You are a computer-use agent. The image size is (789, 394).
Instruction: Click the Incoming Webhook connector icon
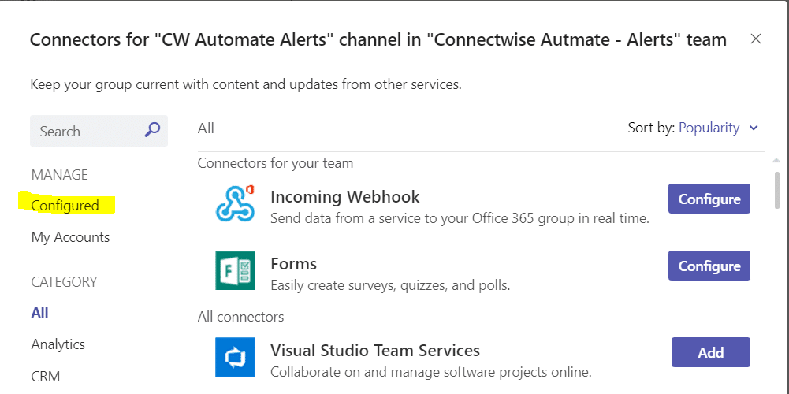point(235,204)
